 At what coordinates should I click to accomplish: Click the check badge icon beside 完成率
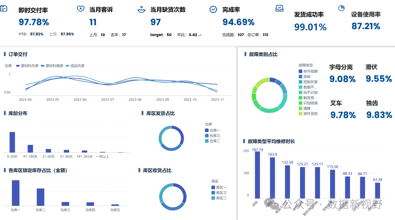click(213, 9)
